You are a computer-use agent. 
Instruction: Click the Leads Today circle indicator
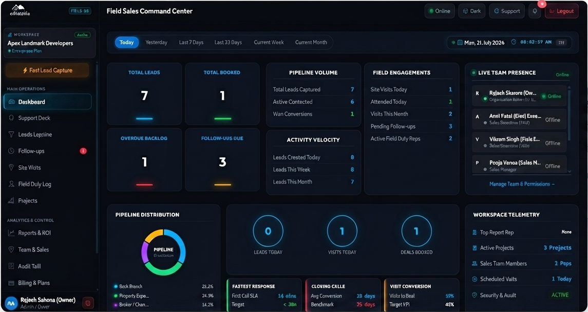pos(268,231)
